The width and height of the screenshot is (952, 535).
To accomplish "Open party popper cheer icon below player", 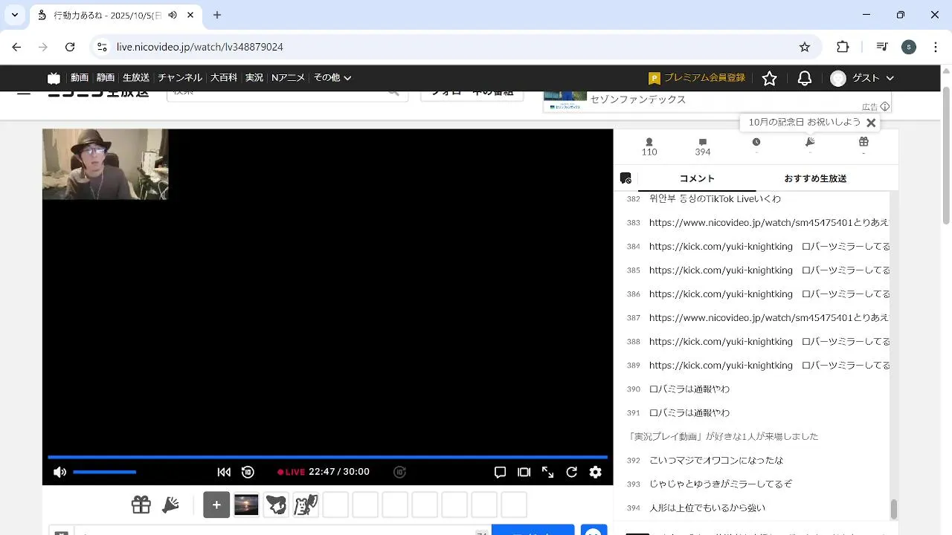I will pos(171,505).
